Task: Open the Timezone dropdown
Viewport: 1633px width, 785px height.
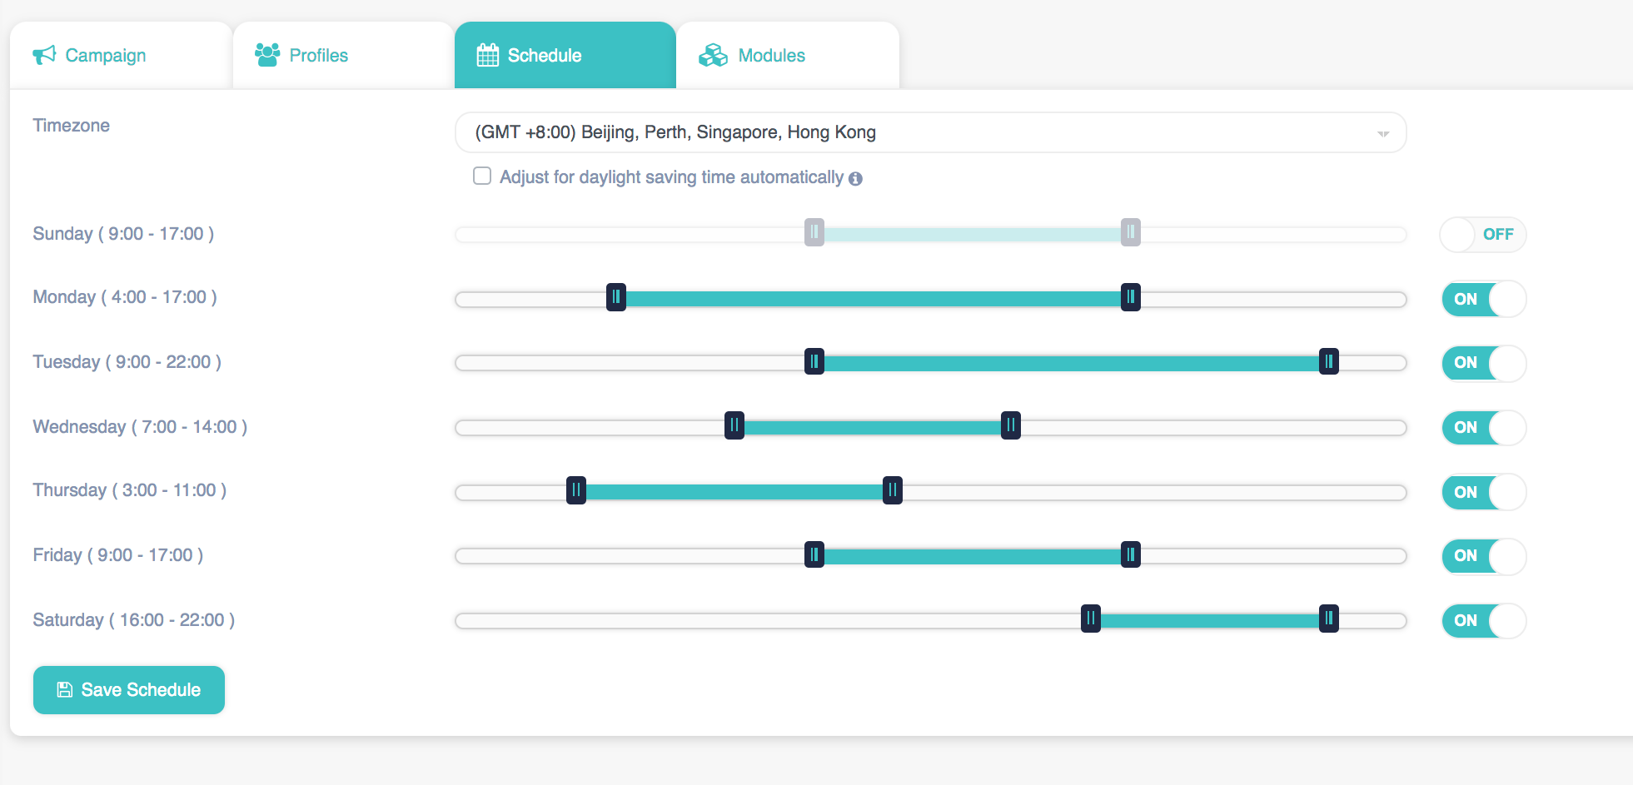Action: pos(929,133)
